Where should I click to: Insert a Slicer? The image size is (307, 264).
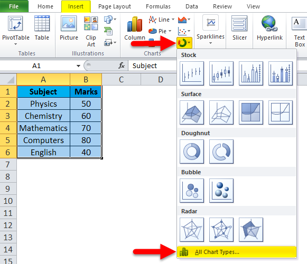pyautogui.click(x=239, y=28)
